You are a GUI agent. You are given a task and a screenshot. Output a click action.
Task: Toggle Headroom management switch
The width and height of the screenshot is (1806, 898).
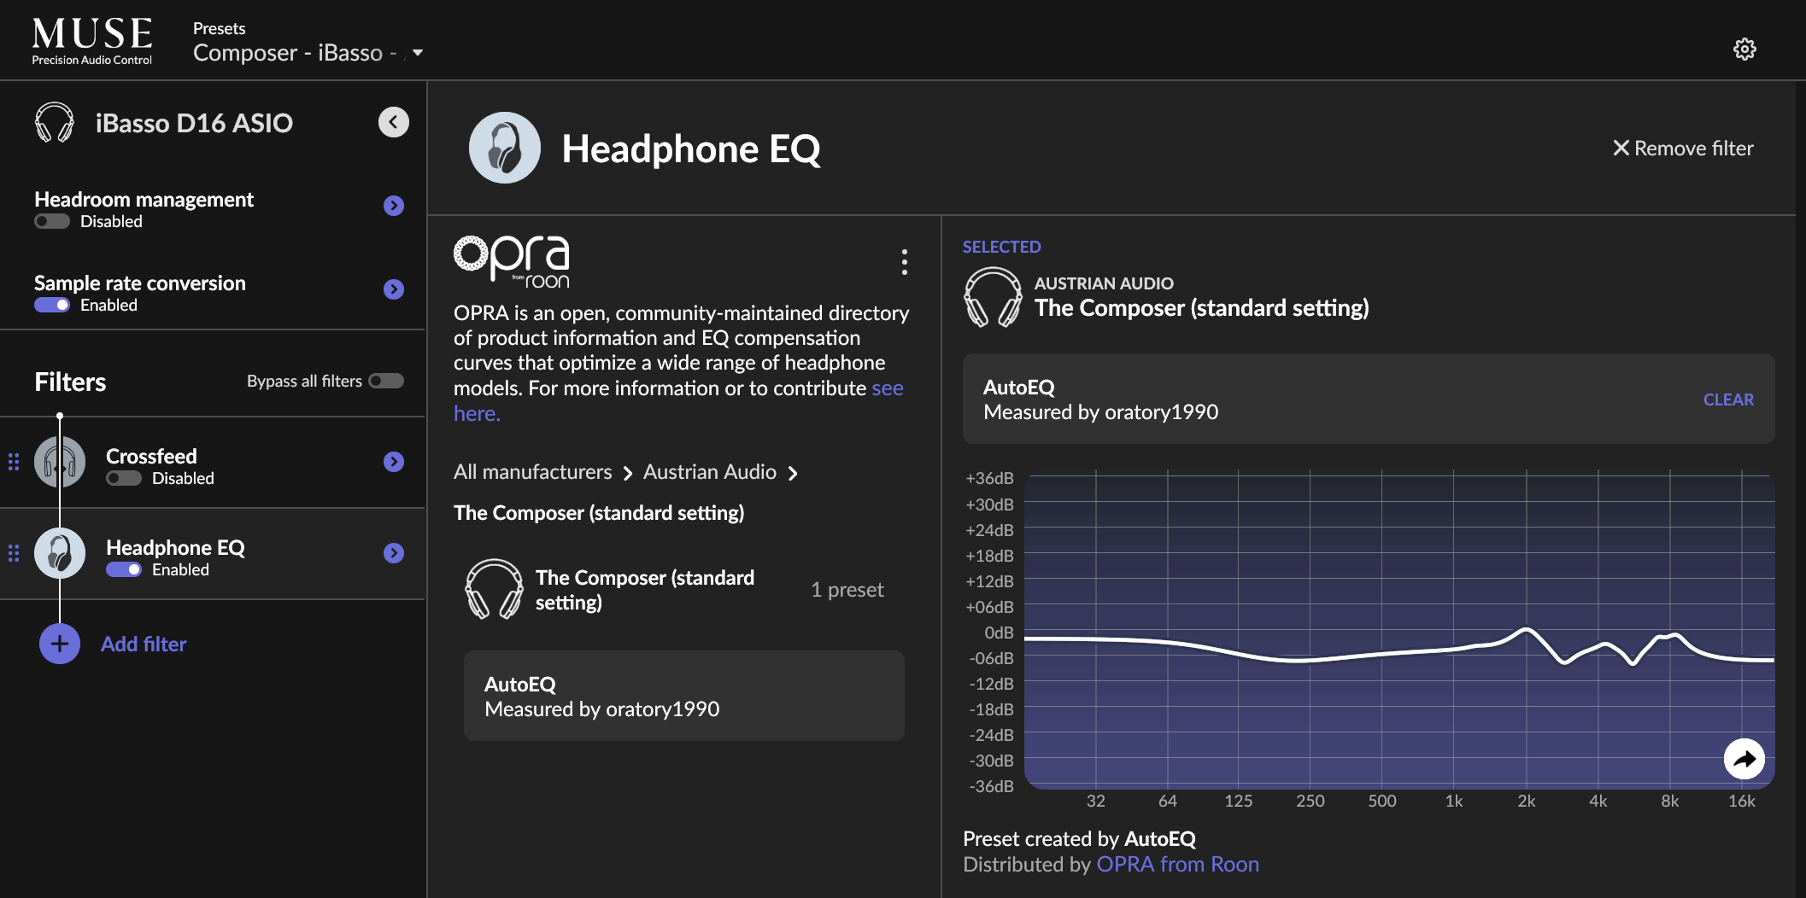click(x=52, y=221)
